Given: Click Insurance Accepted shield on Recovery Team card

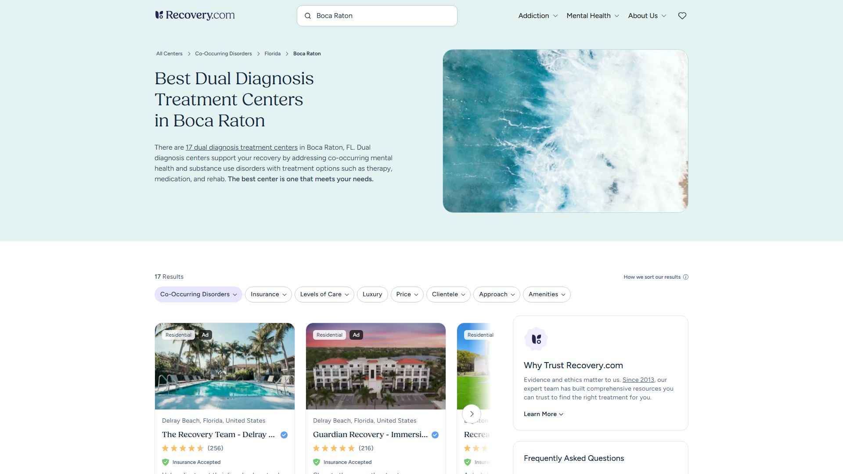Looking at the screenshot, I should (x=166, y=462).
